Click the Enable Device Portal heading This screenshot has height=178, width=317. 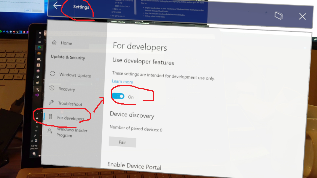pyautogui.click(x=134, y=166)
